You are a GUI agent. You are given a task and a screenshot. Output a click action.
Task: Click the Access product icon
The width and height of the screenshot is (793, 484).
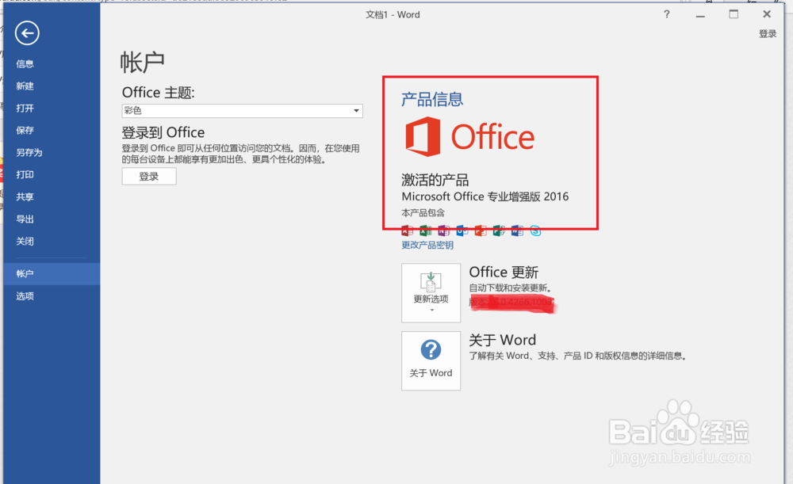(x=407, y=231)
